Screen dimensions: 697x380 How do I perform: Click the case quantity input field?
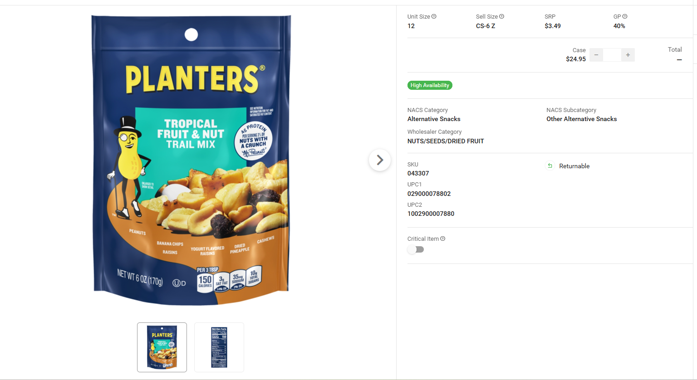tap(612, 55)
